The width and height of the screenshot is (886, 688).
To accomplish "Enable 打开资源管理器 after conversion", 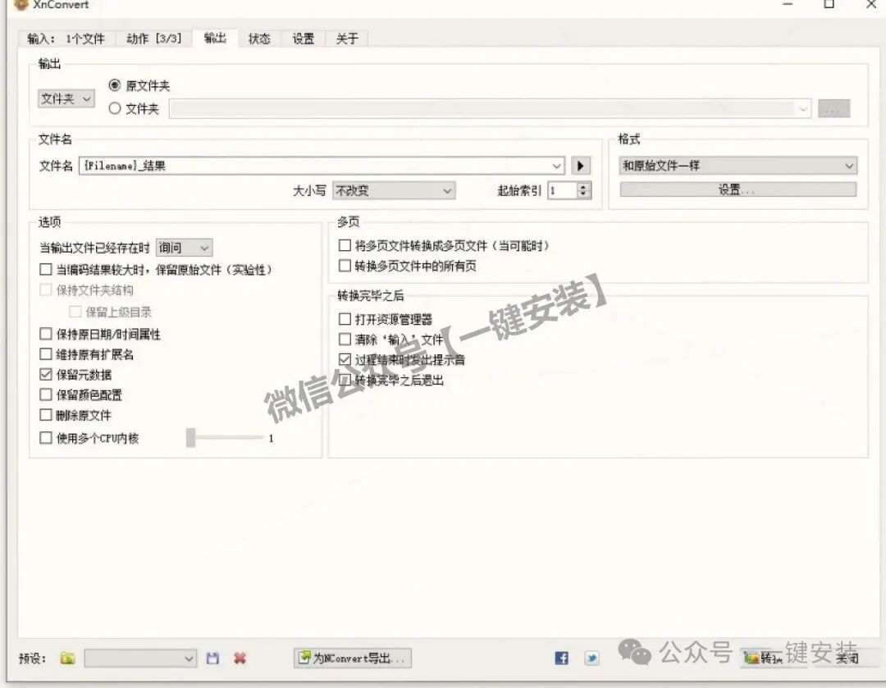I will (x=345, y=319).
